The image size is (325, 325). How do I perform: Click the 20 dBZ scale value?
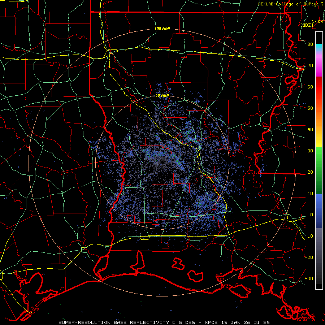click(x=310, y=172)
